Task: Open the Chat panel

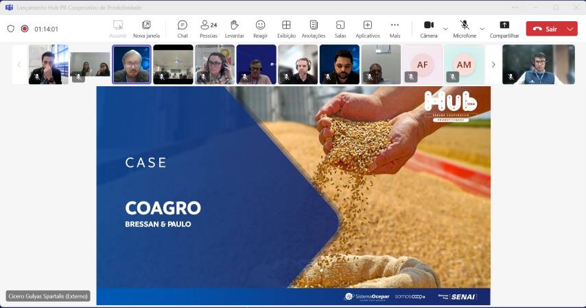Action: 183,29
